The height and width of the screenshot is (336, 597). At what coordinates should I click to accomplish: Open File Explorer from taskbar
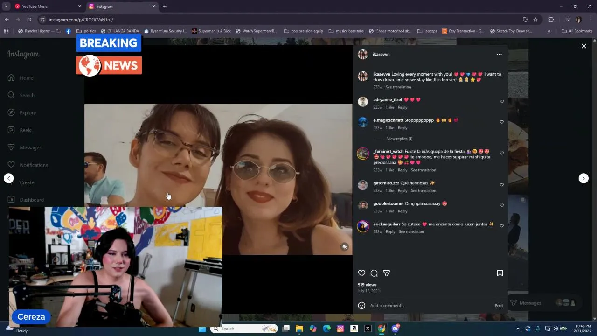click(299, 329)
